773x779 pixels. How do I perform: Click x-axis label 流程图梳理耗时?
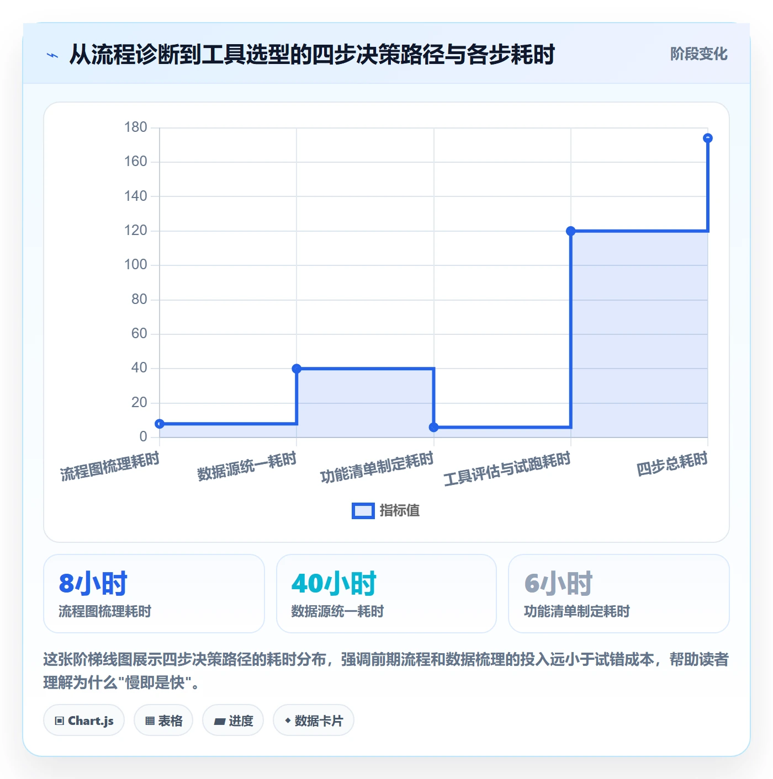[110, 466]
